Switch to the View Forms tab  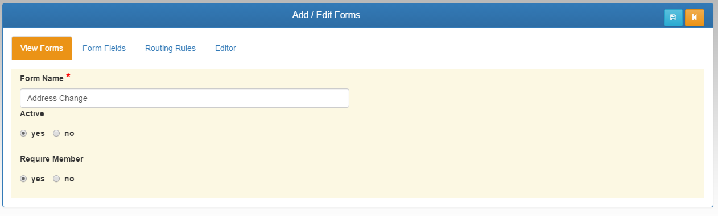[42, 48]
